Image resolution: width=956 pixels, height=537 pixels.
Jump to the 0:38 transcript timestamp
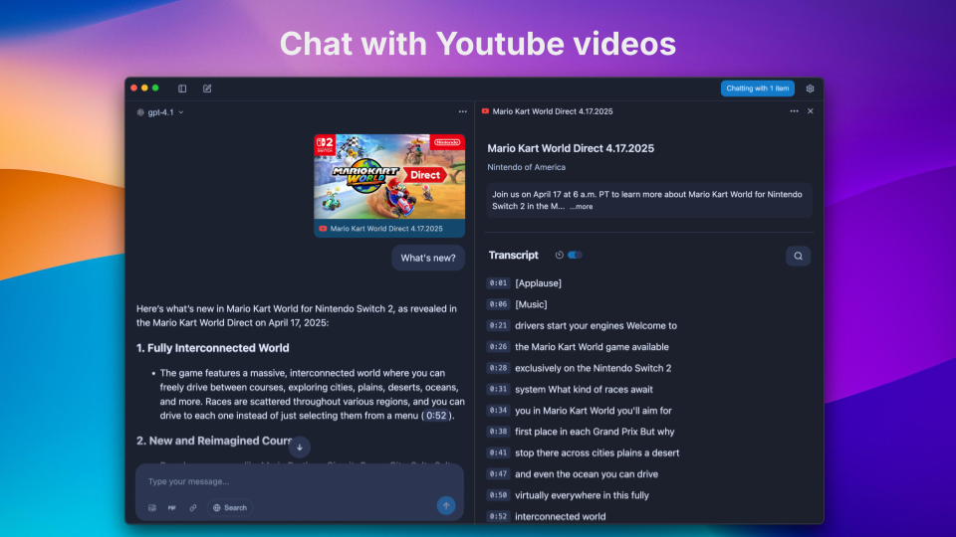(498, 431)
